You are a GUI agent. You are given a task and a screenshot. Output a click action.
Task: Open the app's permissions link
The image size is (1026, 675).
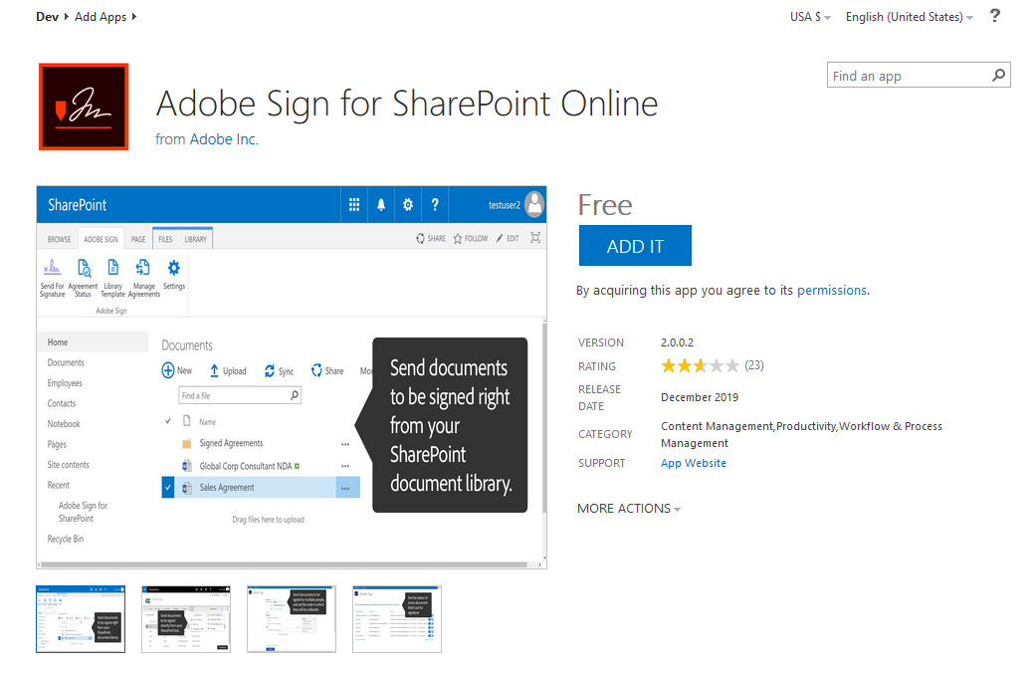832,290
